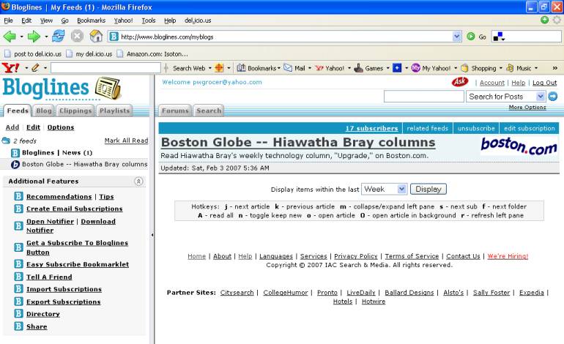Screen dimensions: 564x344
Task: Click the grayed stop loading icon
Action: [77, 36]
